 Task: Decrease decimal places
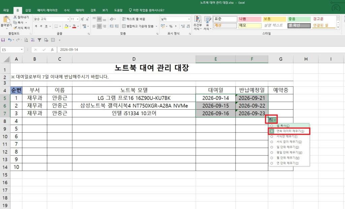click(x=188, y=26)
